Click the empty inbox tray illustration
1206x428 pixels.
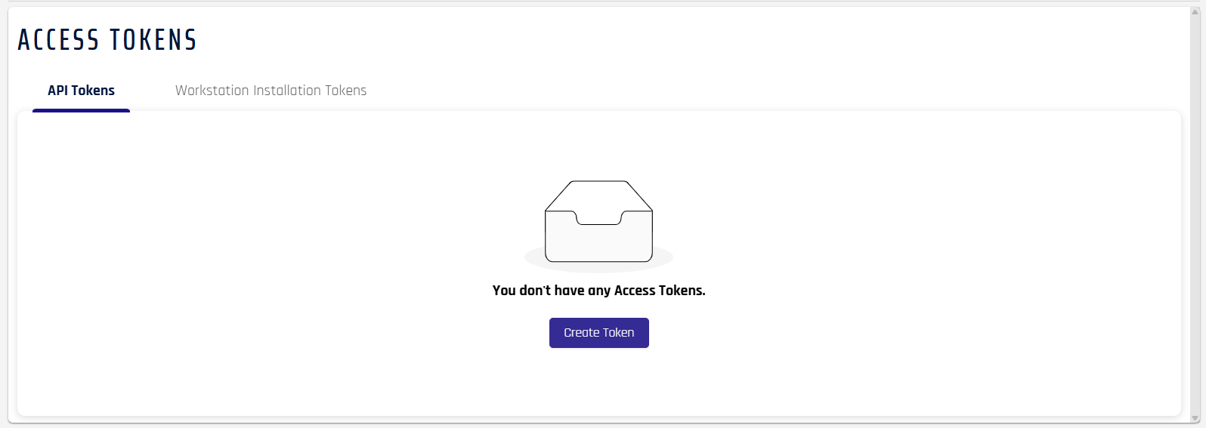(598, 226)
